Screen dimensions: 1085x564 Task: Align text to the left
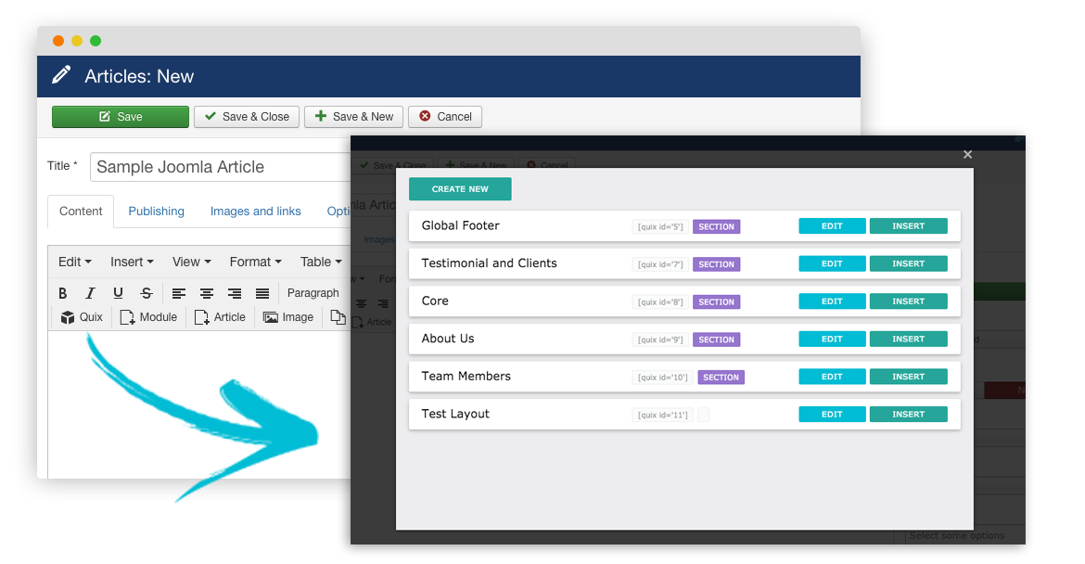click(179, 293)
